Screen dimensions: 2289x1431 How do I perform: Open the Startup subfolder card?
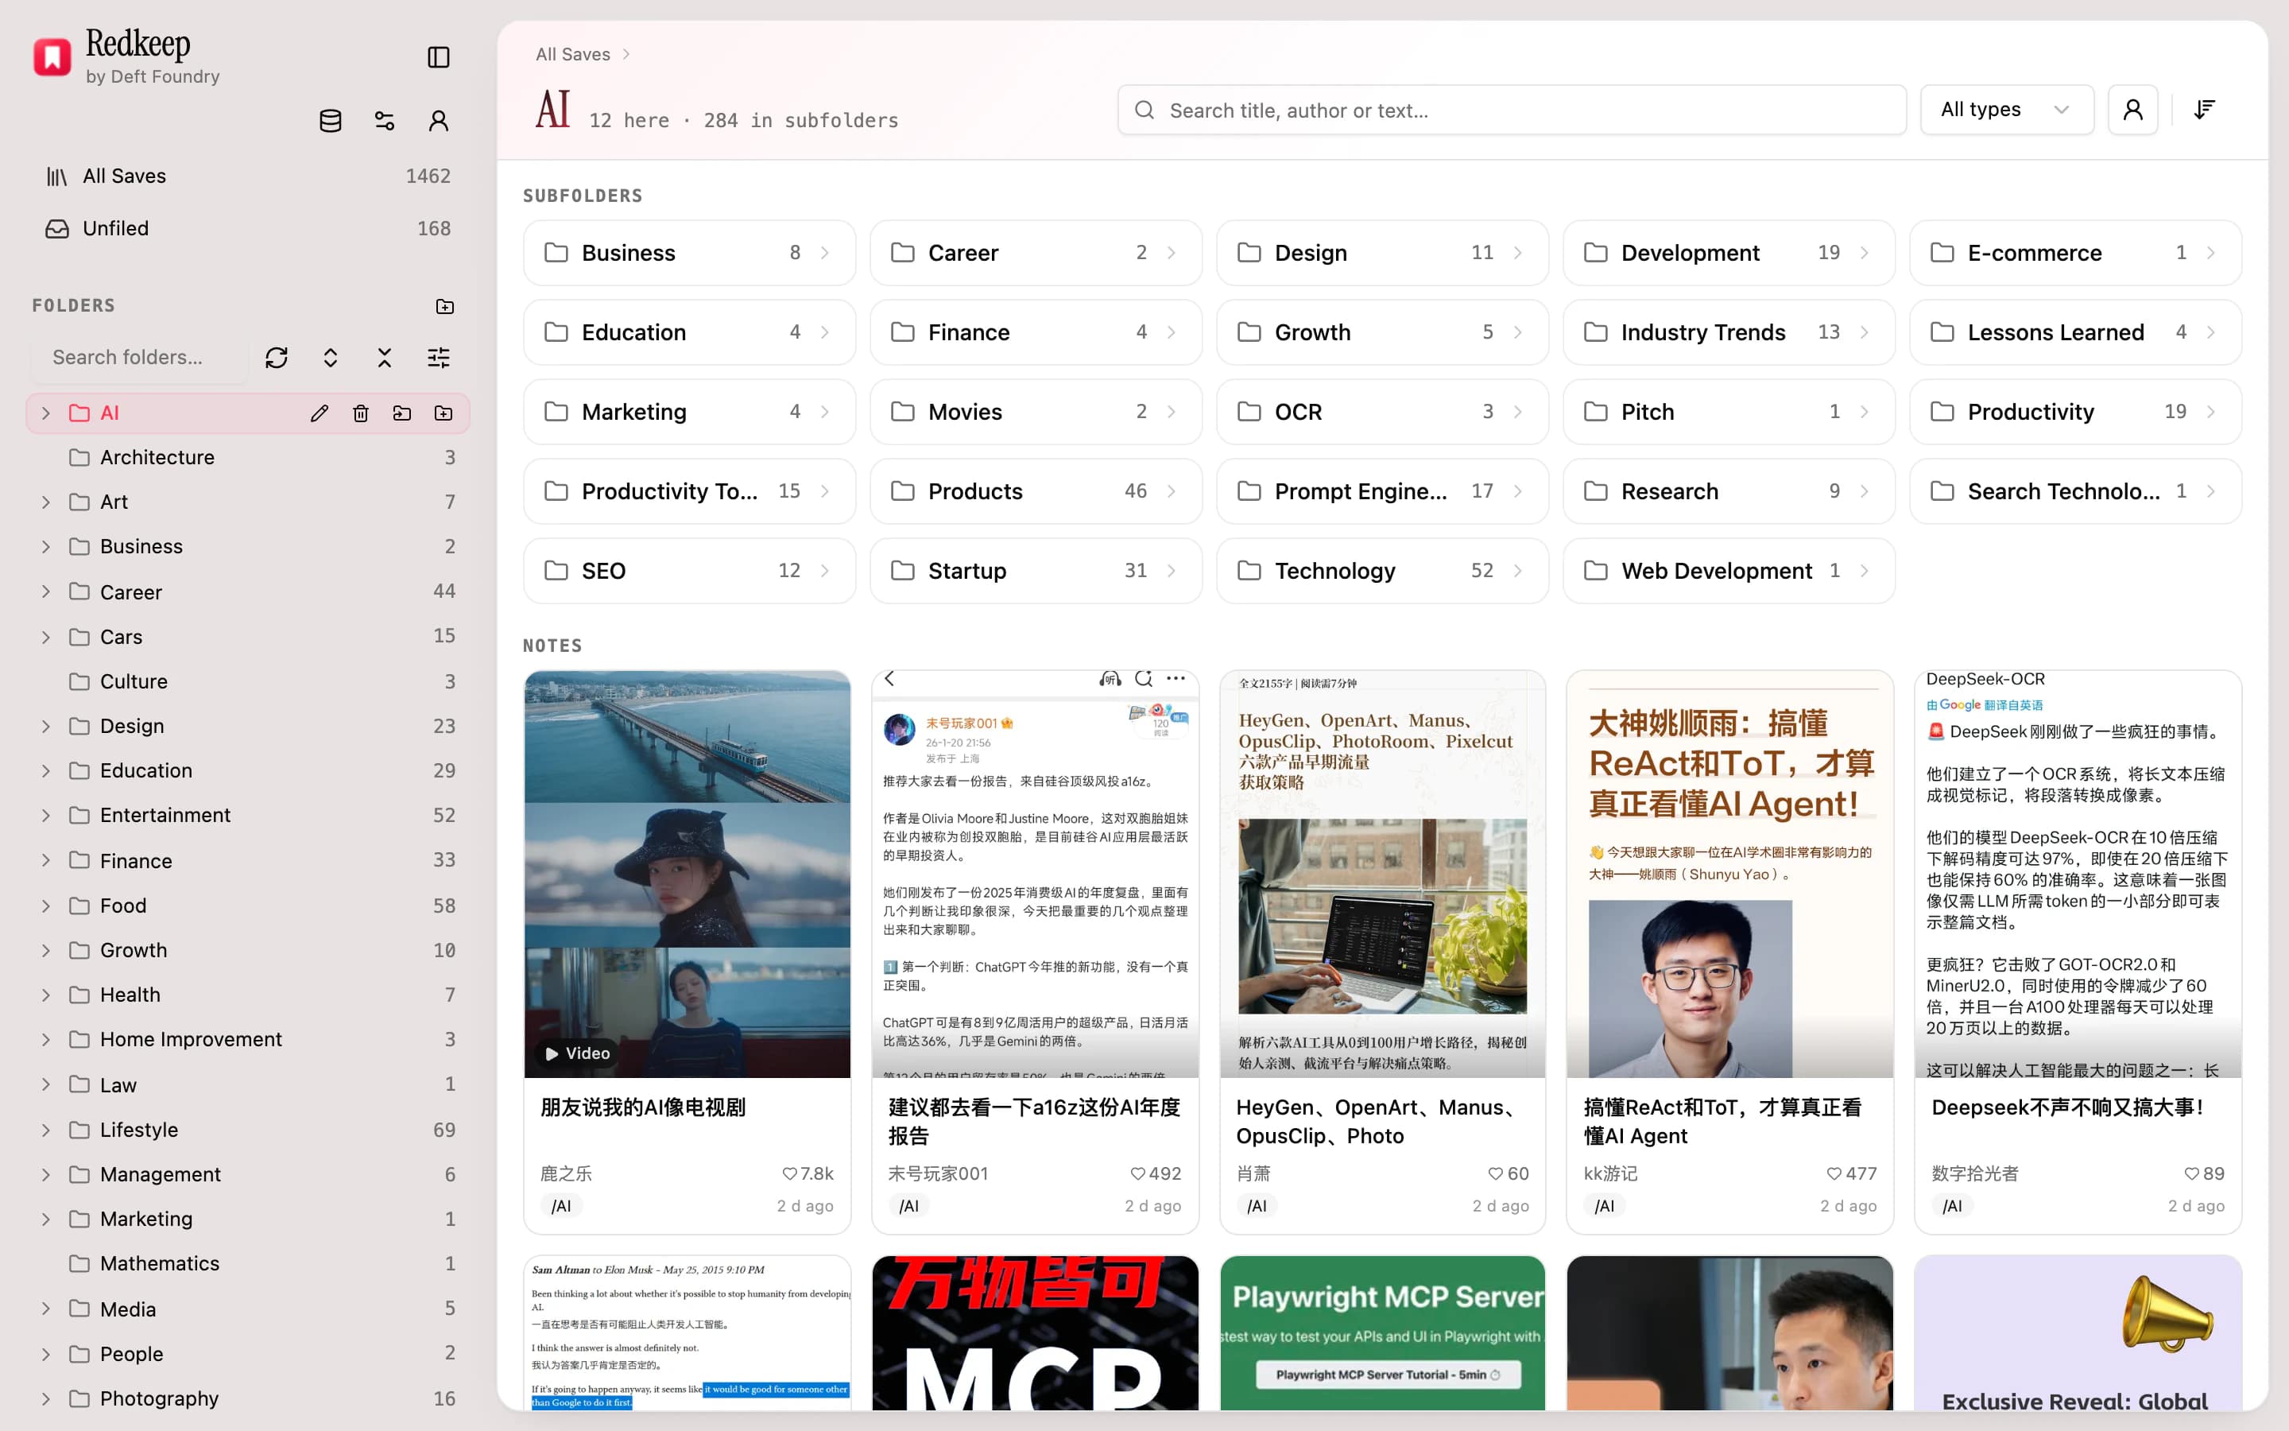click(1036, 571)
